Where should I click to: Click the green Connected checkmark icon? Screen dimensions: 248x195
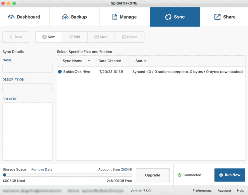tap(180, 175)
